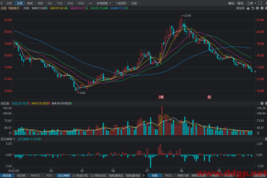Click the 均线 indicator label in header
The image size is (267, 178).
click(x=26, y=8)
